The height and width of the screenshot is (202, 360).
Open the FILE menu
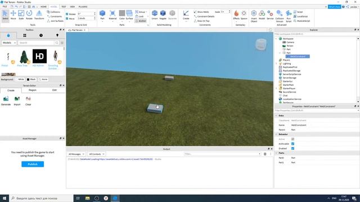coord(4,7)
